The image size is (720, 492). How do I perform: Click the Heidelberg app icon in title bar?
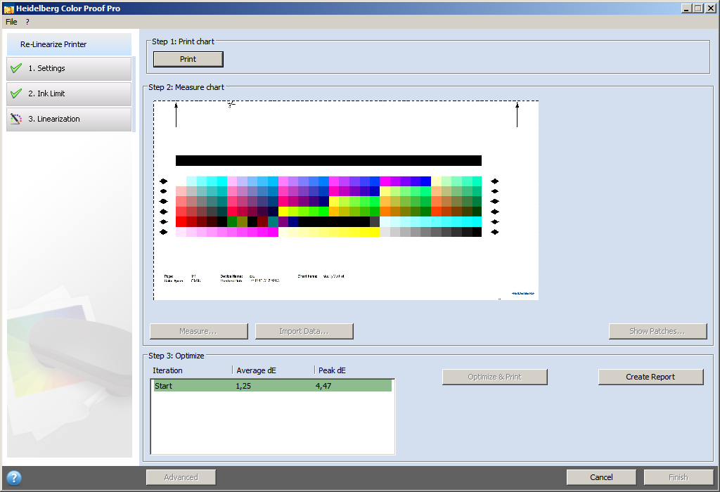[8, 8]
